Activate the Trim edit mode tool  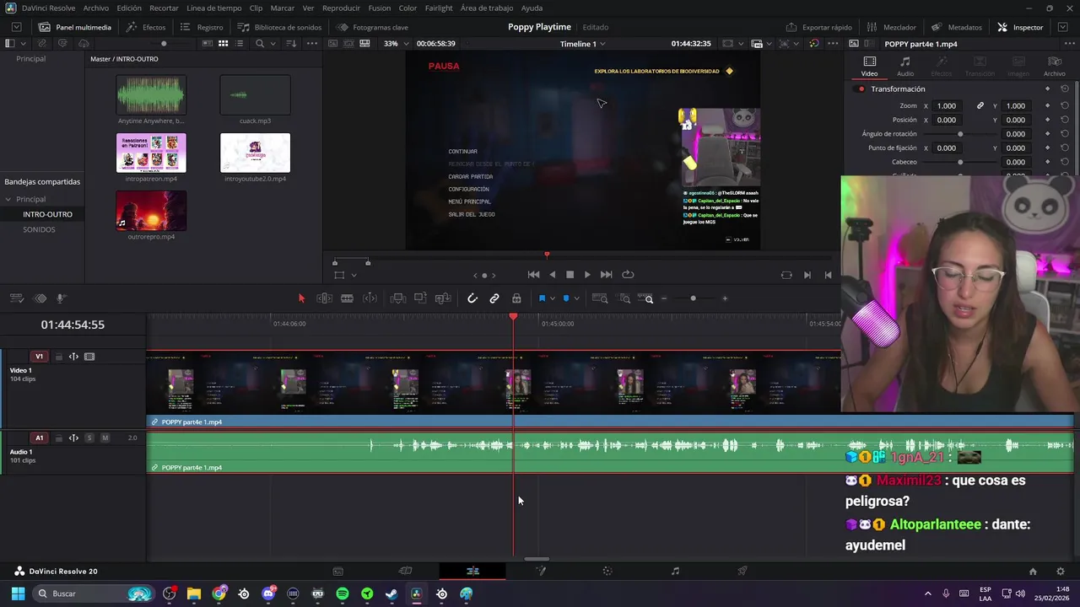click(324, 298)
